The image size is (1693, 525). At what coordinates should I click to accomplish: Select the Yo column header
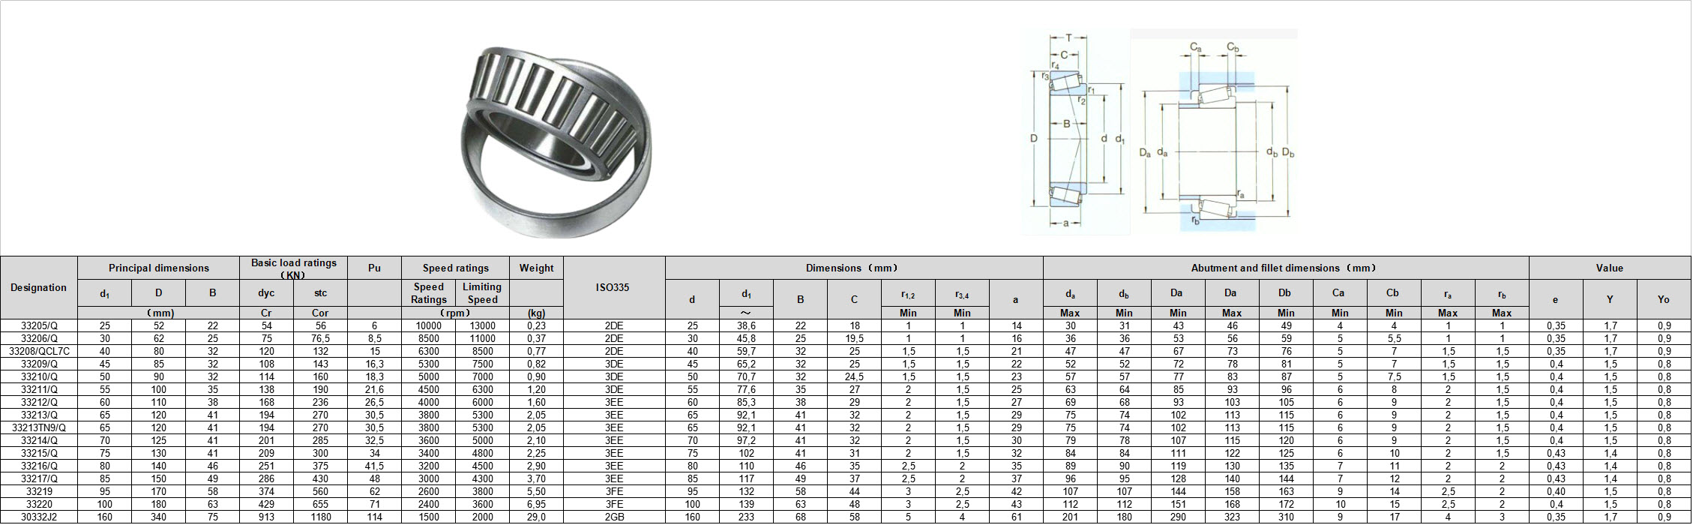coord(1663,300)
